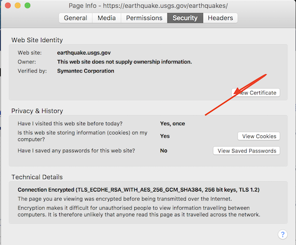Viewport: 296px width, 245px height.
Task: Click the 'Owner:' label
Action: tap(27, 62)
